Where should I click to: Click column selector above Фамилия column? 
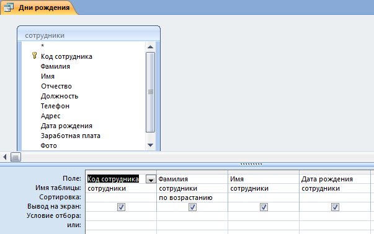(192, 172)
